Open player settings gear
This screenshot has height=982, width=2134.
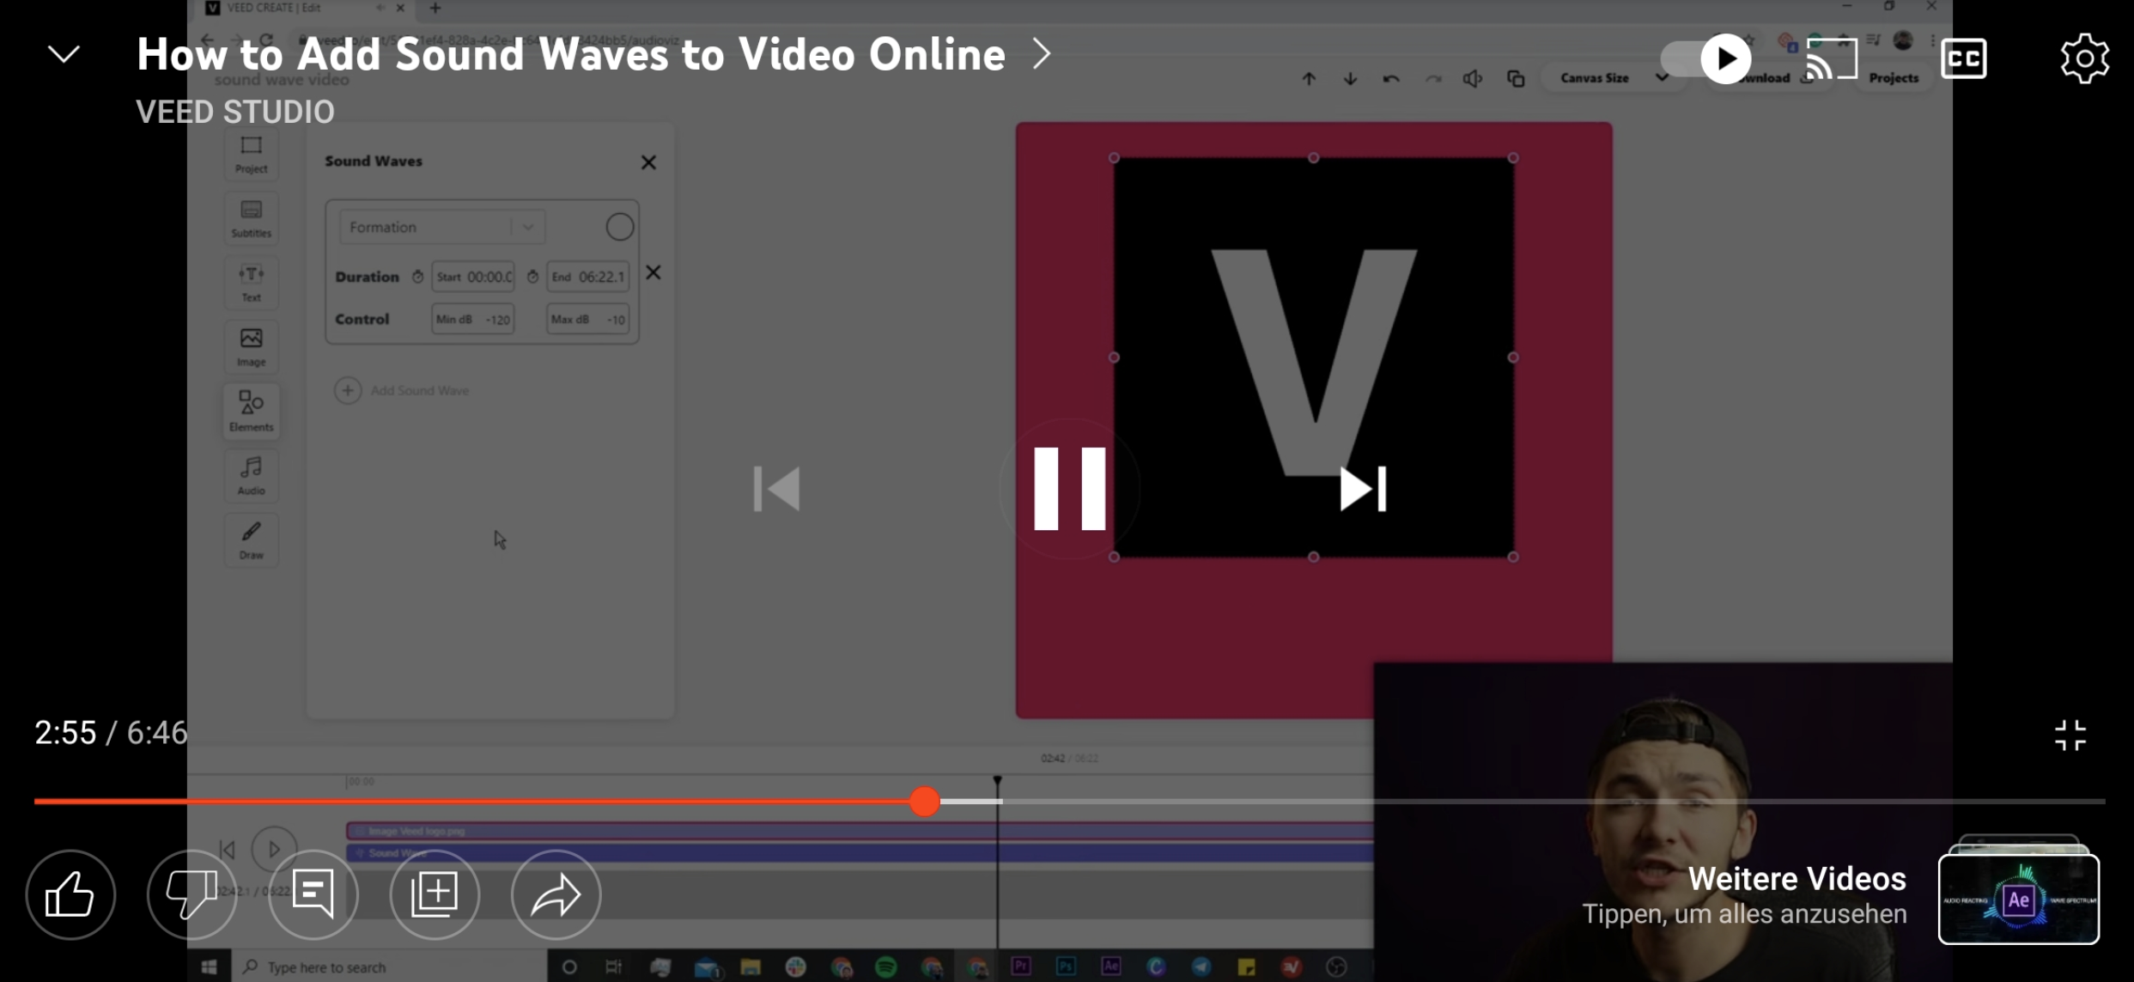click(2084, 58)
